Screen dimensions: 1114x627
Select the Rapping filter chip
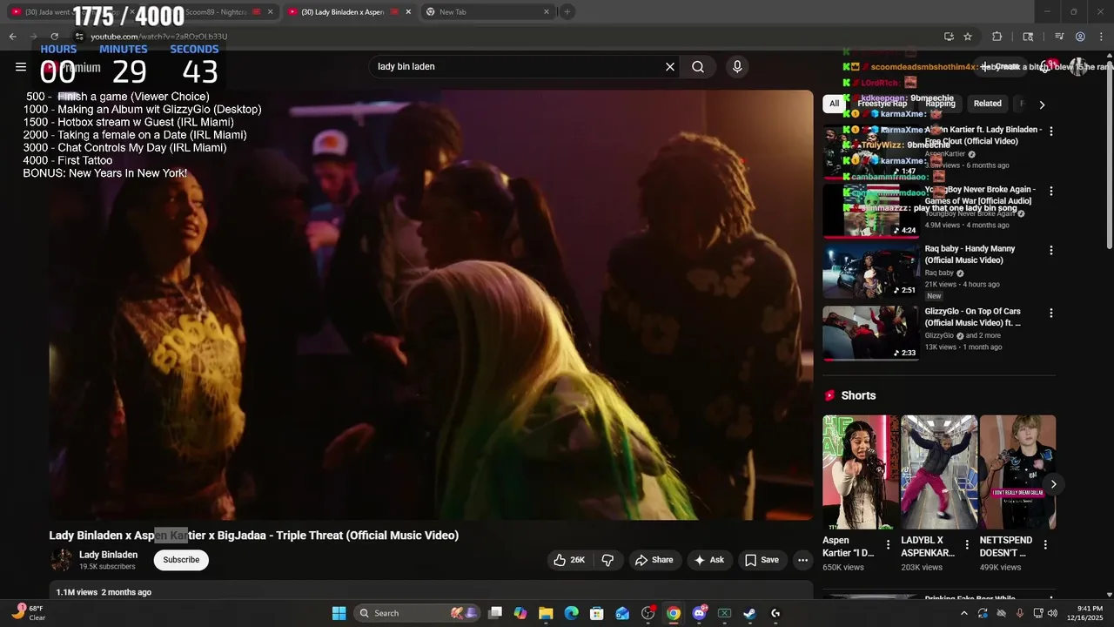[940, 104]
